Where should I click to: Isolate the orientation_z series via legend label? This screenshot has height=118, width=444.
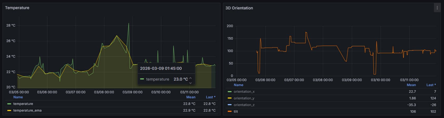coord(244,105)
